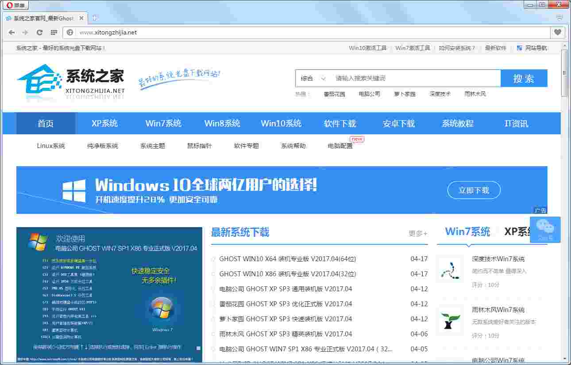Open the 系统教程 navigation item
The height and width of the screenshot is (365, 571).
[x=458, y=123]
